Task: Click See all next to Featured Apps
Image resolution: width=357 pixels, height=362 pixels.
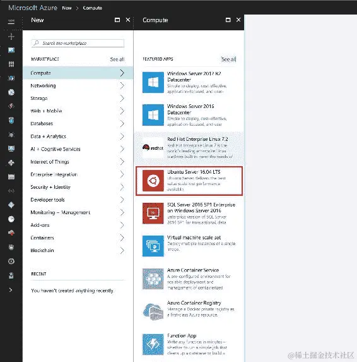Action: [228, 59]
